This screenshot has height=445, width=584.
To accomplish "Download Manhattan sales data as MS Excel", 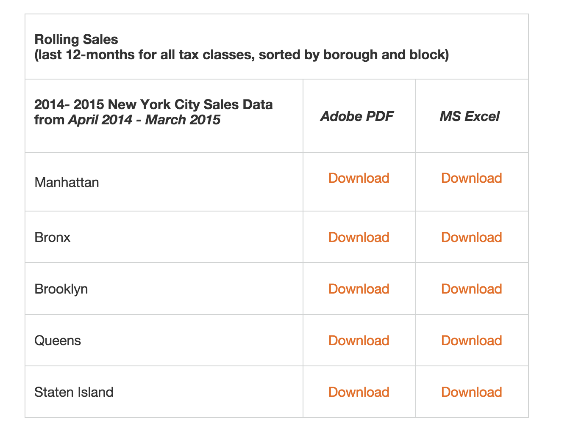I will (x=471, y=178).
